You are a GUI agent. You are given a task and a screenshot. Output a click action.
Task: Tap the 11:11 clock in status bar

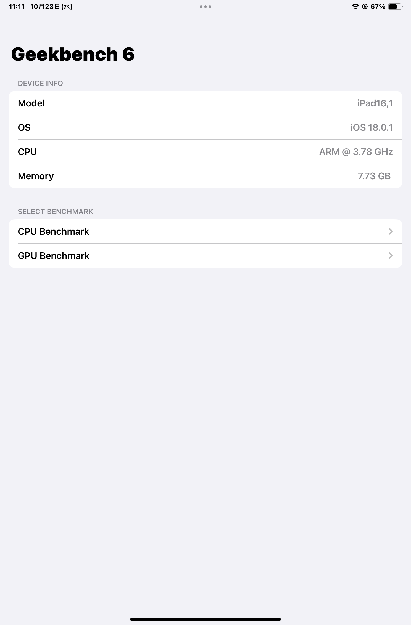(x=17, y=7)
